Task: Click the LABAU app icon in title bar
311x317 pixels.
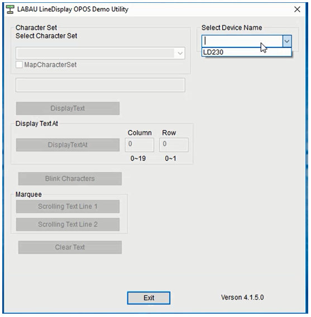Action: pyautogui.click(x=10, y=9)
